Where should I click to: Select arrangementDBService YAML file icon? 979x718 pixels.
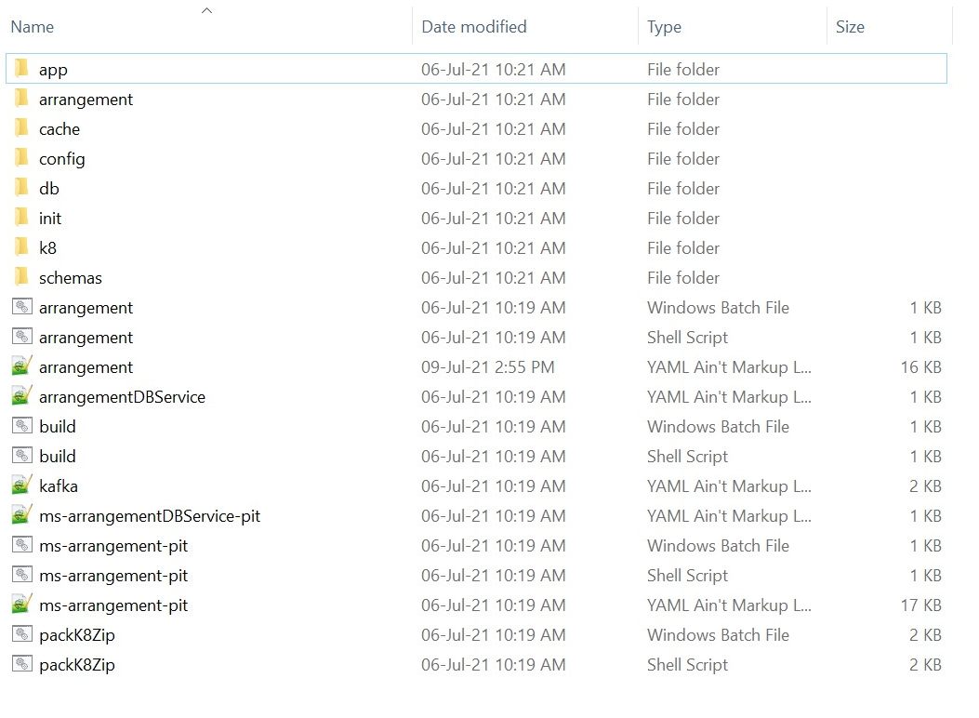22,396
